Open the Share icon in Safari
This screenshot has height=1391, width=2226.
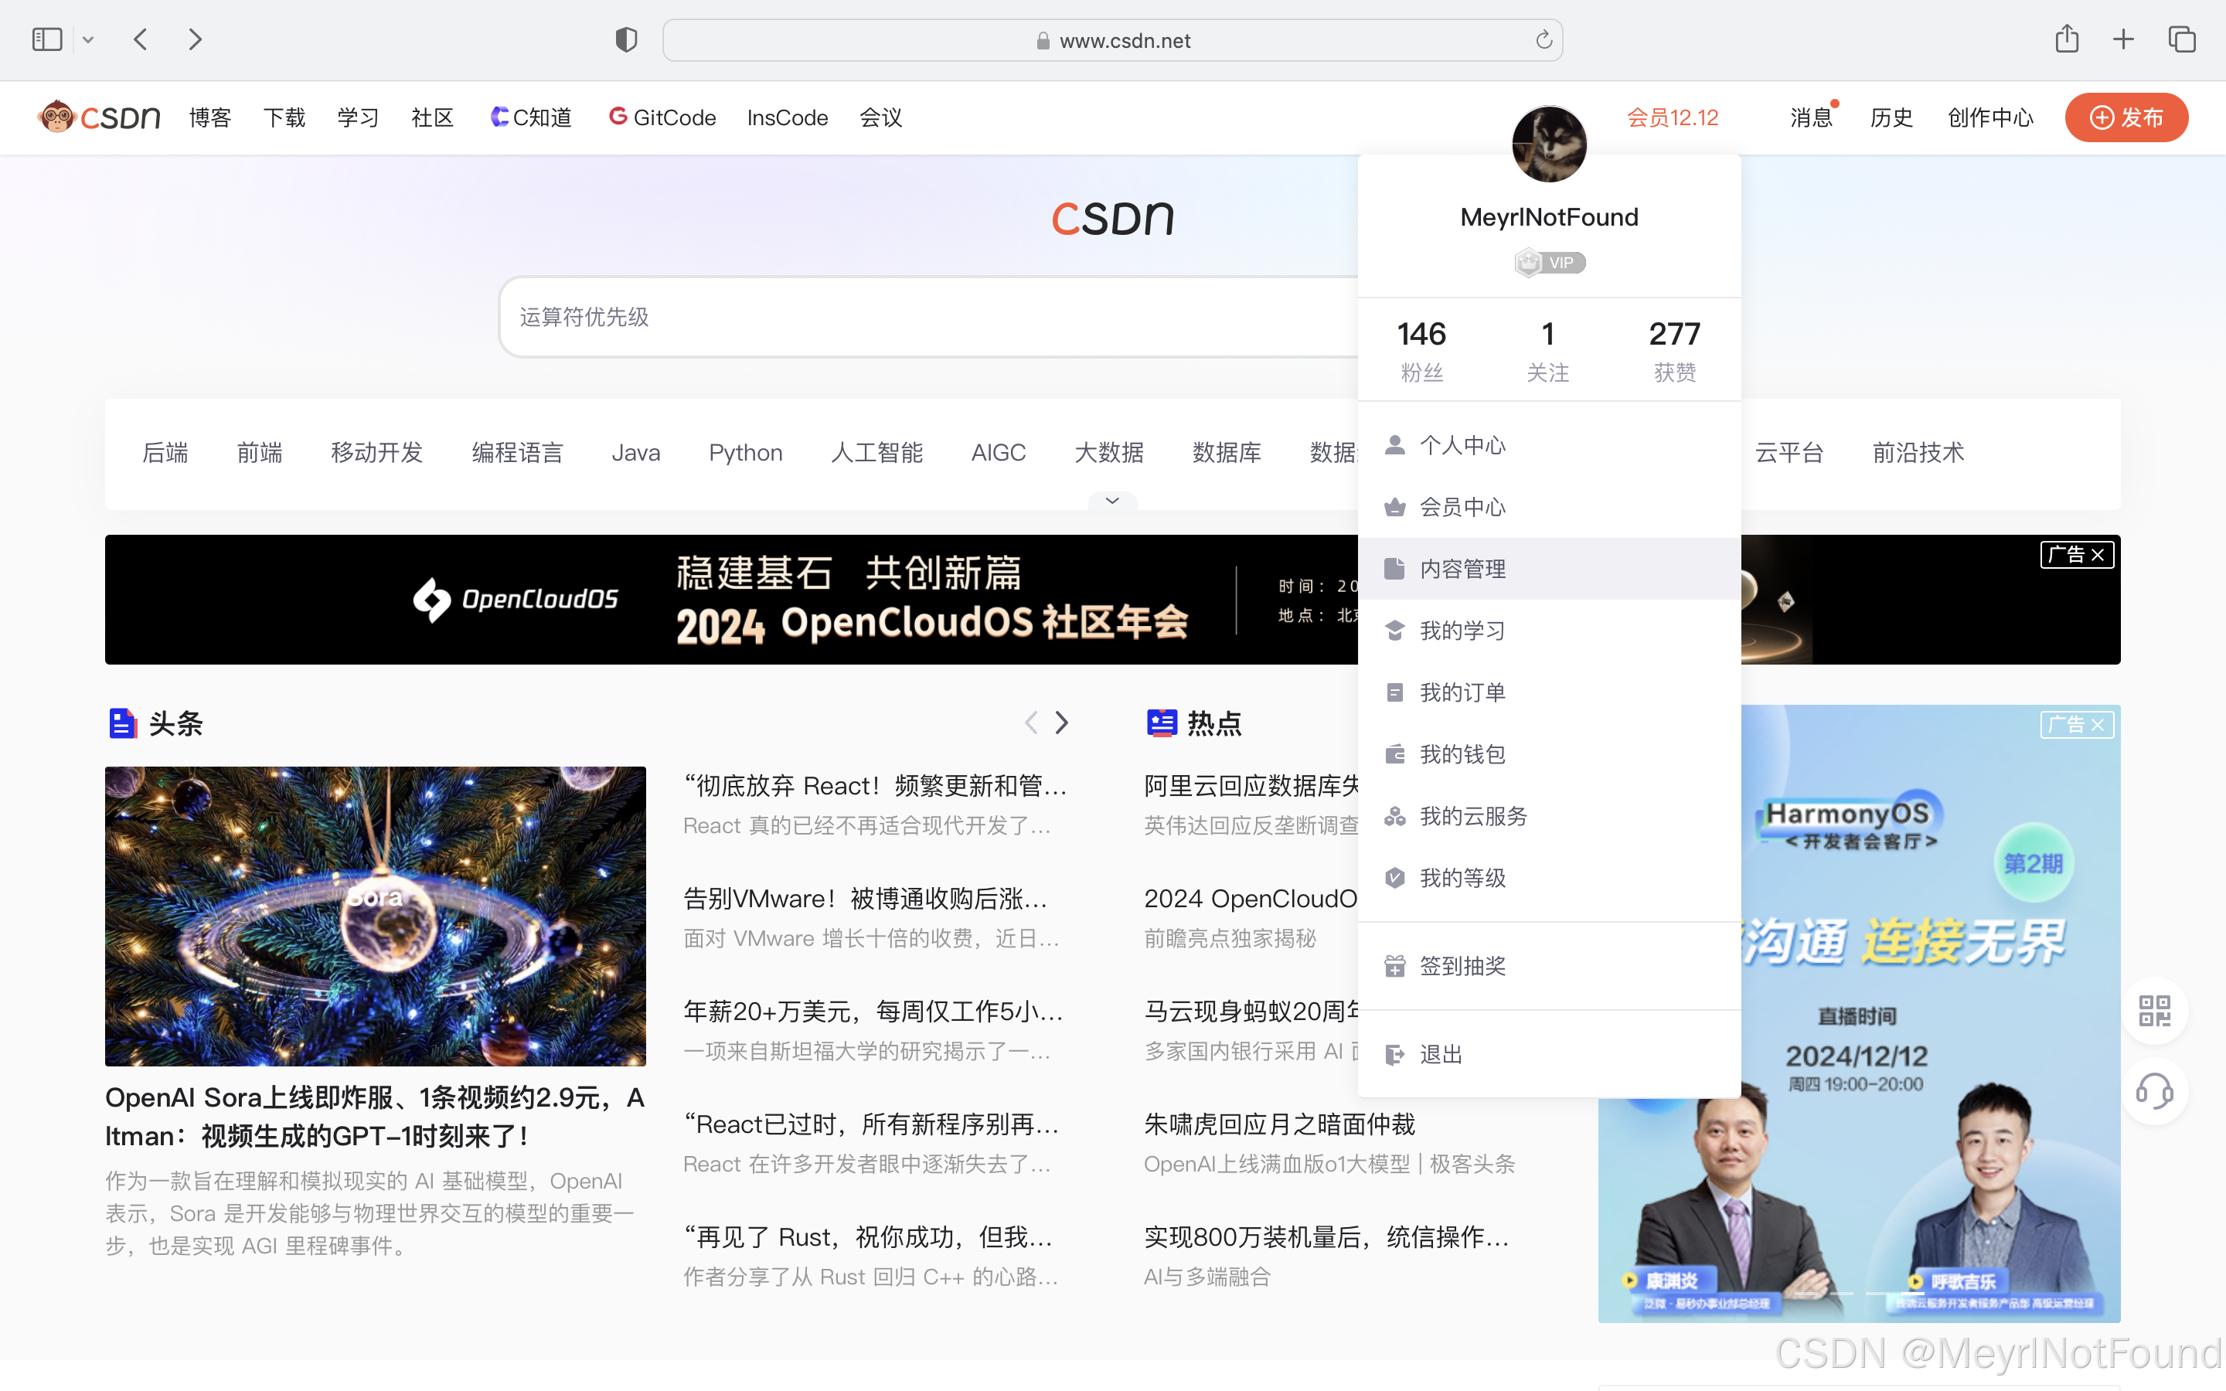pos(2067,39)
